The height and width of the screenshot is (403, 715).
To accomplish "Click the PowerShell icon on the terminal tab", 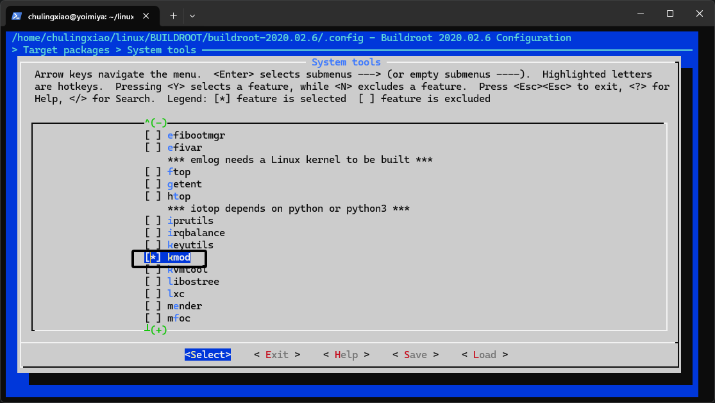I will [17, 16].
